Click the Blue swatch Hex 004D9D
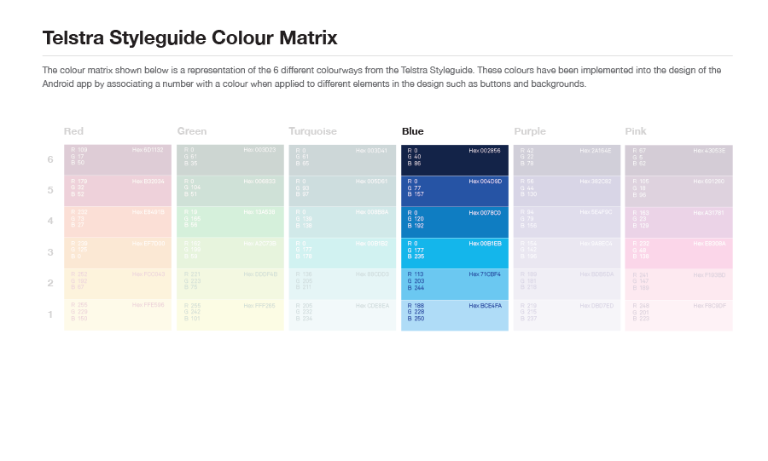The width and height of the screenshot is (768, 461). tap(455, 191)
